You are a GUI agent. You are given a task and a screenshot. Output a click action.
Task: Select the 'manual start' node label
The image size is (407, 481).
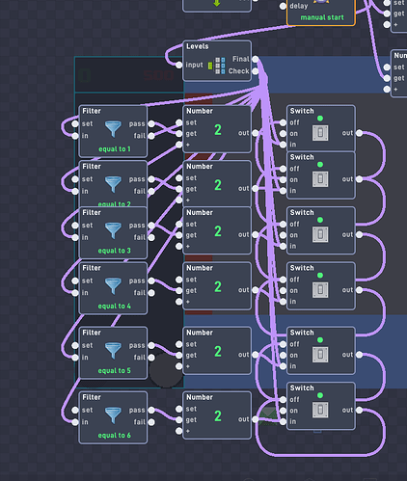(x=322, y=17)
